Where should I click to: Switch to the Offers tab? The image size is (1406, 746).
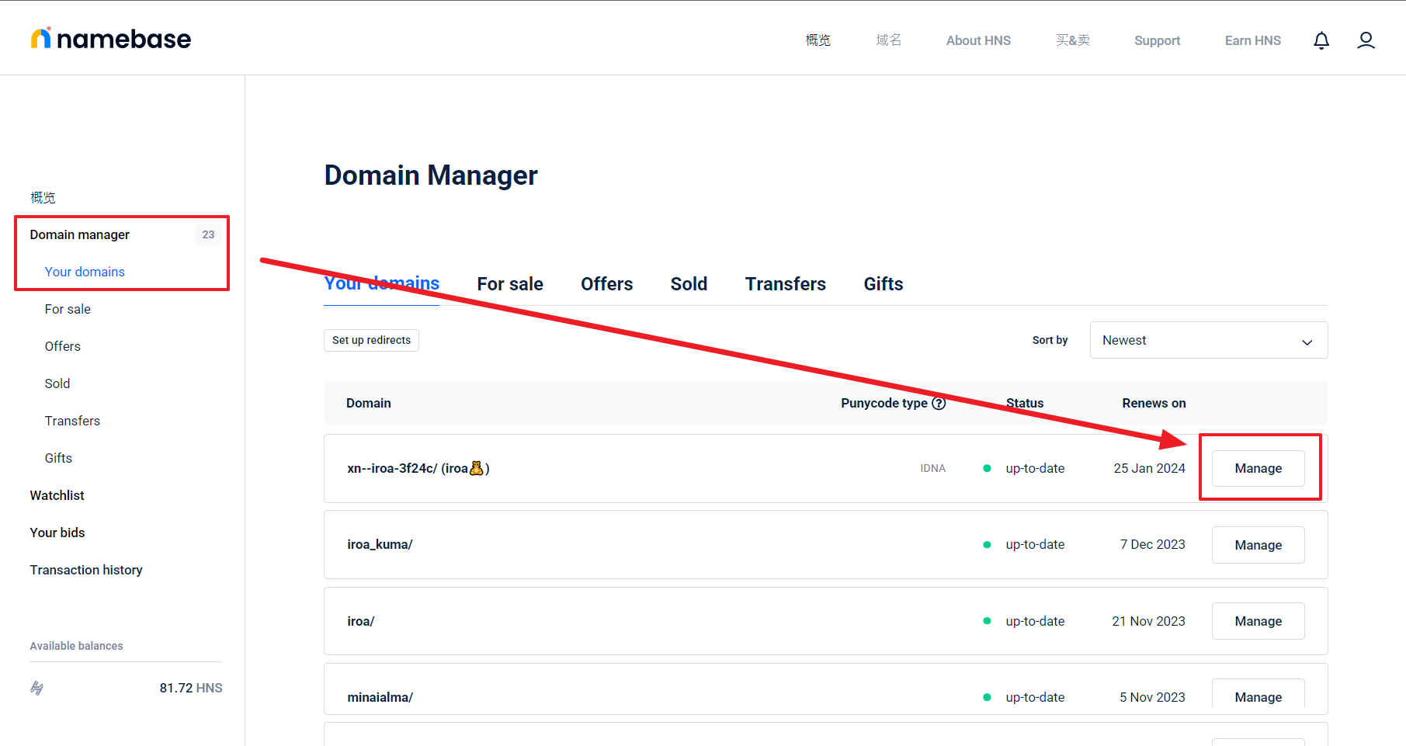click(x=606, y=284)
